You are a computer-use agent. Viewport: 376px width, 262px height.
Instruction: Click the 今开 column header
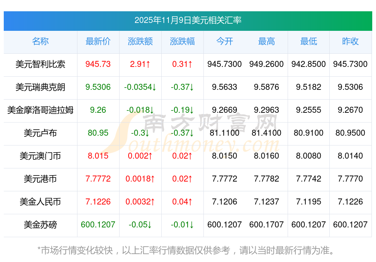pos(224,41)
